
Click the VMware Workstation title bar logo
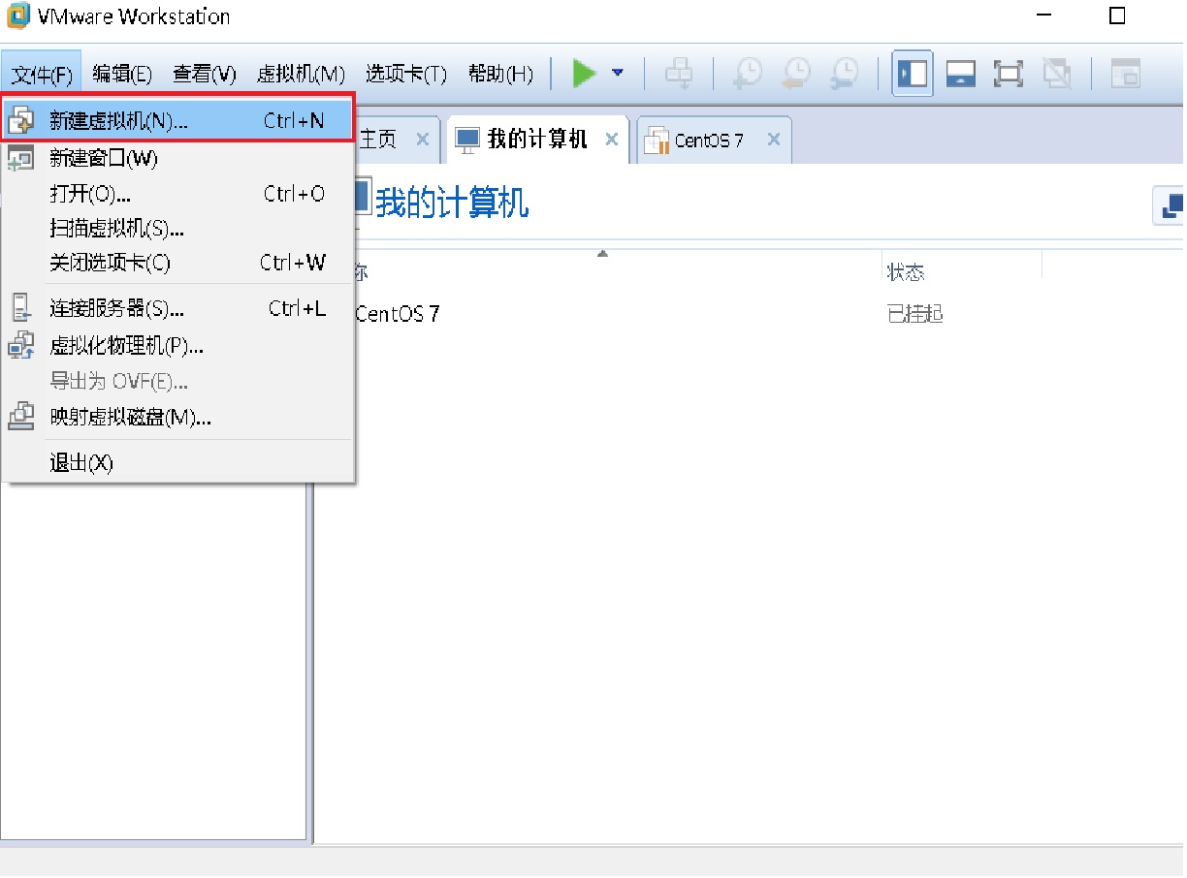[x=17, y=16]
